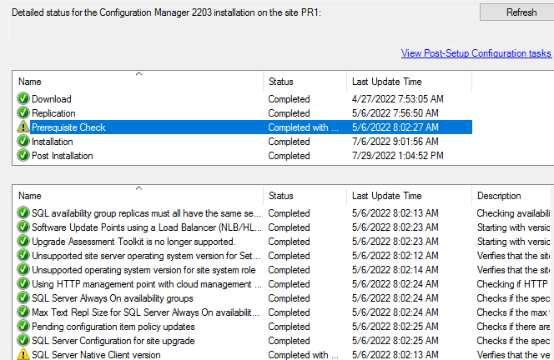Select the Download phase row
Image resolution: width=554 pixels, height=360 pixels.
pyautogui.click(x=244, y=99)
